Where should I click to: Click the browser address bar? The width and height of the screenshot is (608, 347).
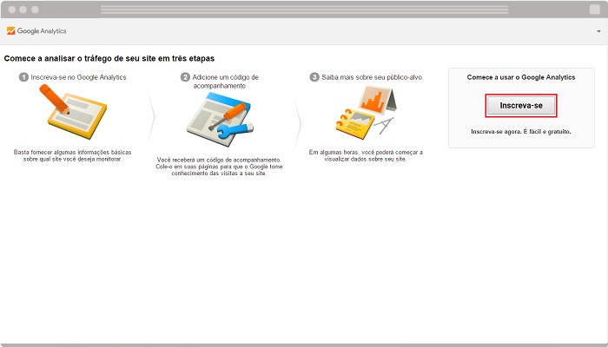click(304, 10)
